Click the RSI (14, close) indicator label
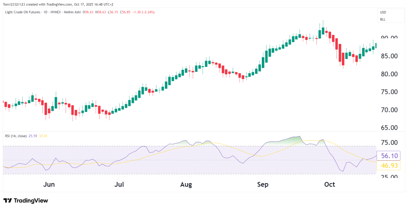Image resolution: width=408 pixels, height=209 pixels. click(x=16, y=136)
